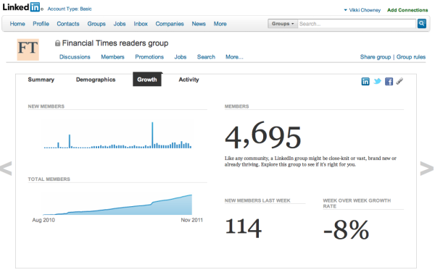Image resolution: width=435 pixels, height=272 pixels.
Task: Open the Summary tab
Action: click(41, 80)
